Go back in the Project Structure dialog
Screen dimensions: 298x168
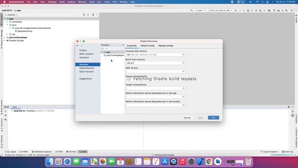tap(78, 46)
